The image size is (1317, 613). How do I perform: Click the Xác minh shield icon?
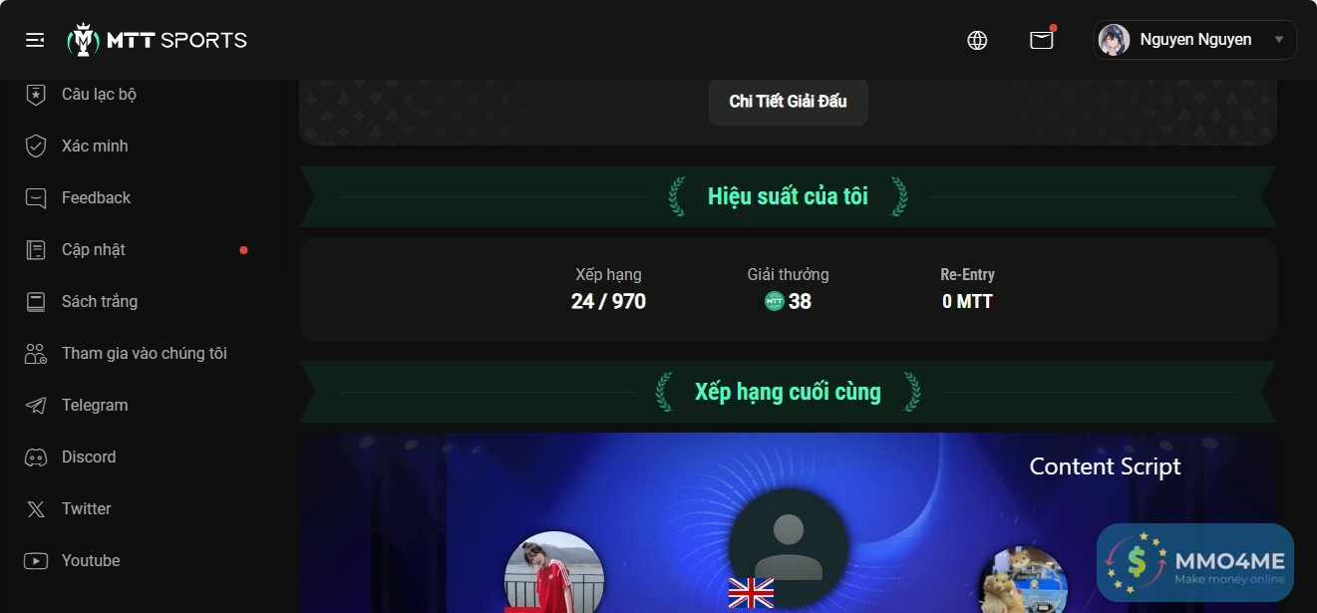click(36, 146)
